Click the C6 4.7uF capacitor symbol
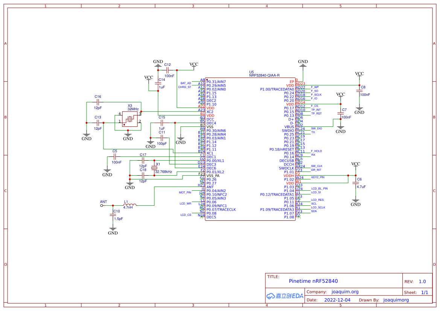 pyautogui.click(x=356, y=183)
